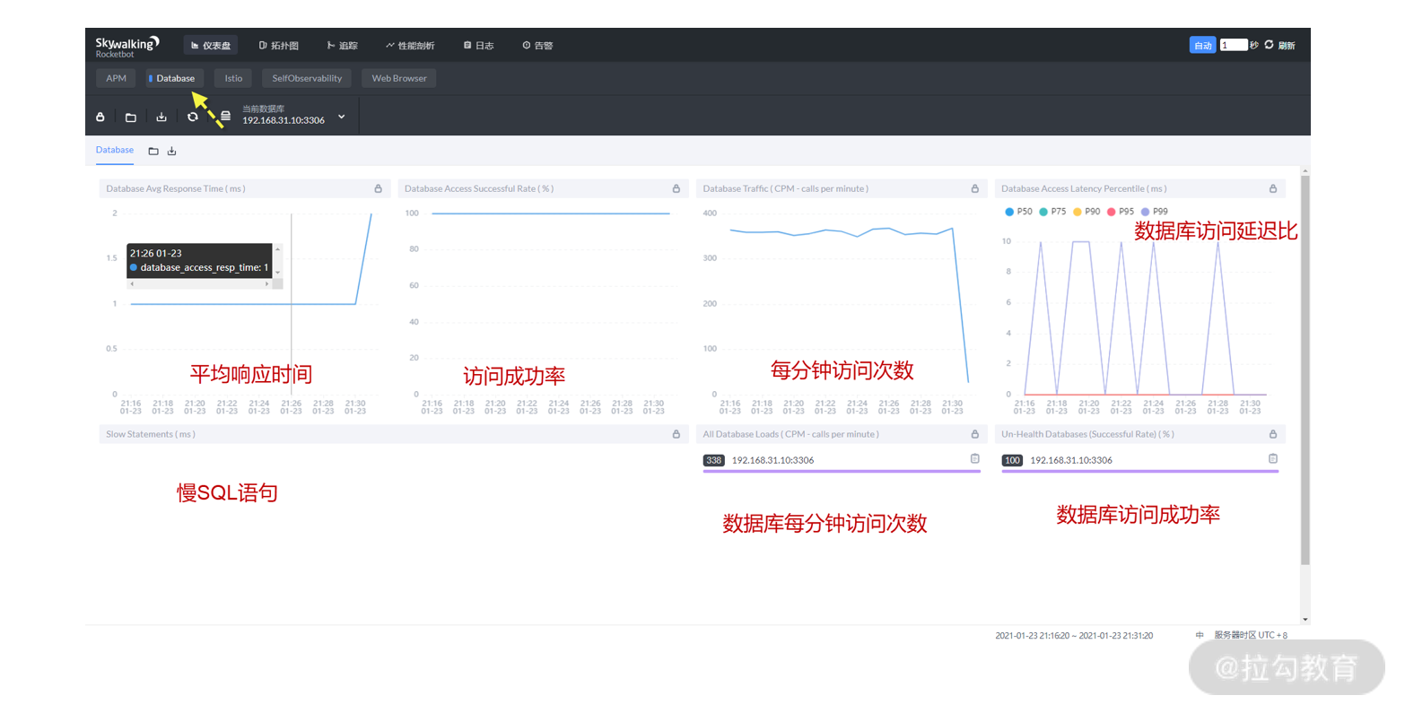Click the tooltip scroll-up arrow

tap(278, 248)
